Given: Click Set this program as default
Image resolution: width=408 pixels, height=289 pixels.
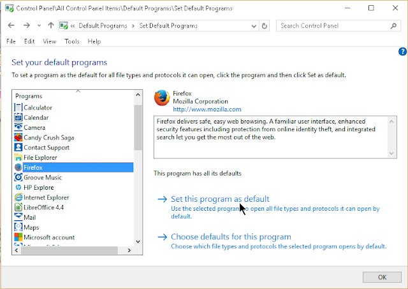Looking at the screenshot, I should (x=220, y=199).
